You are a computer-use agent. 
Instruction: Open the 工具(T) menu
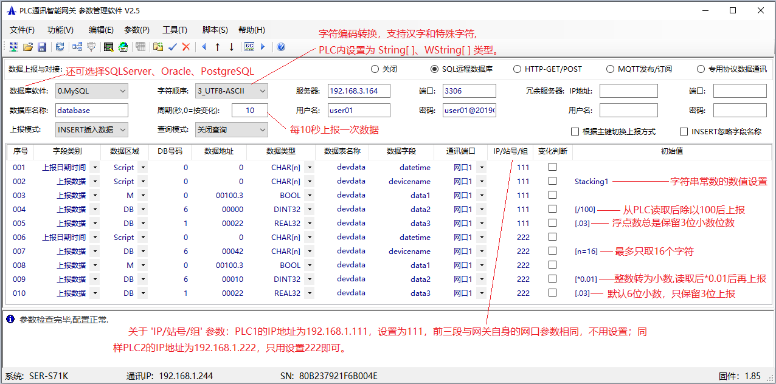(x=175, y=30)
